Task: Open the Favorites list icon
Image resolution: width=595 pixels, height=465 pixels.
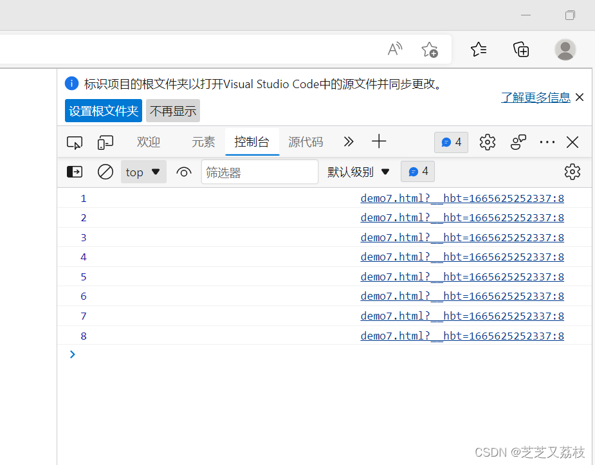Action: [479, 50]
